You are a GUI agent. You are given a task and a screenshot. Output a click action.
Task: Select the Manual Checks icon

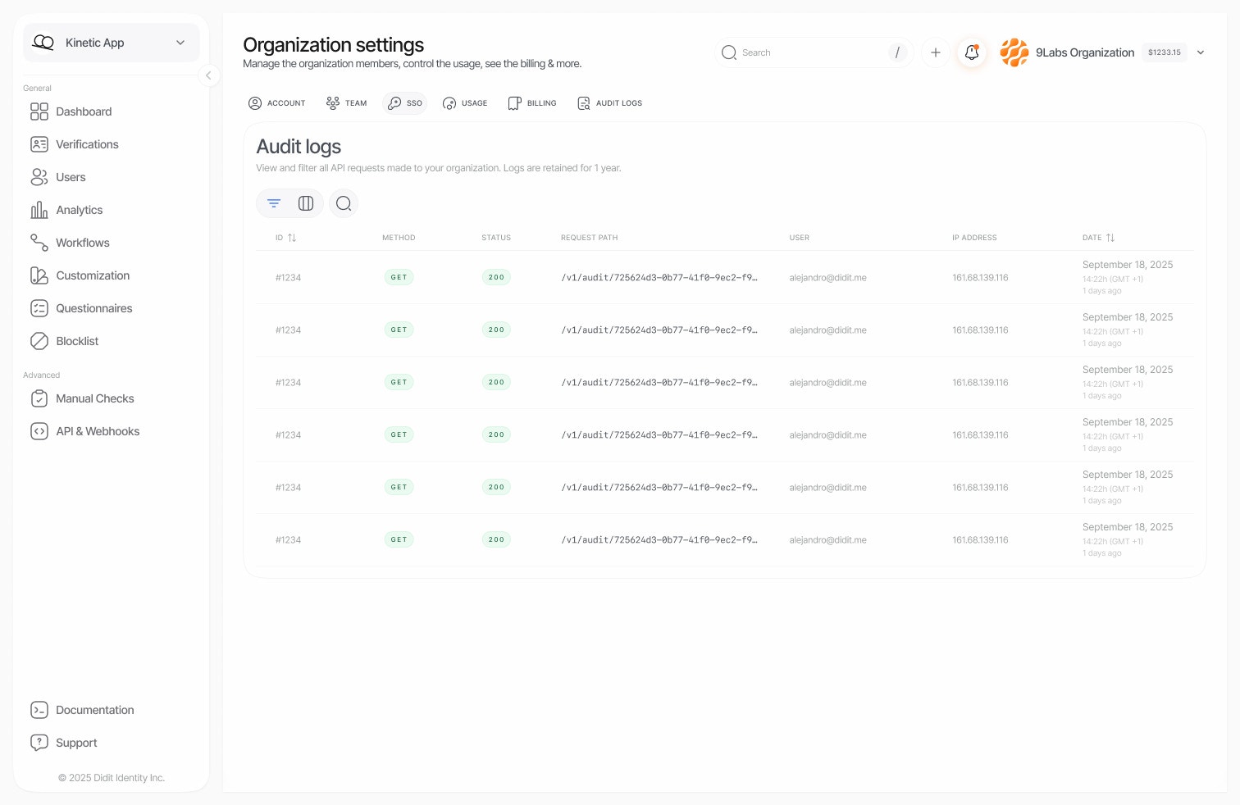(x=39, y=398)
